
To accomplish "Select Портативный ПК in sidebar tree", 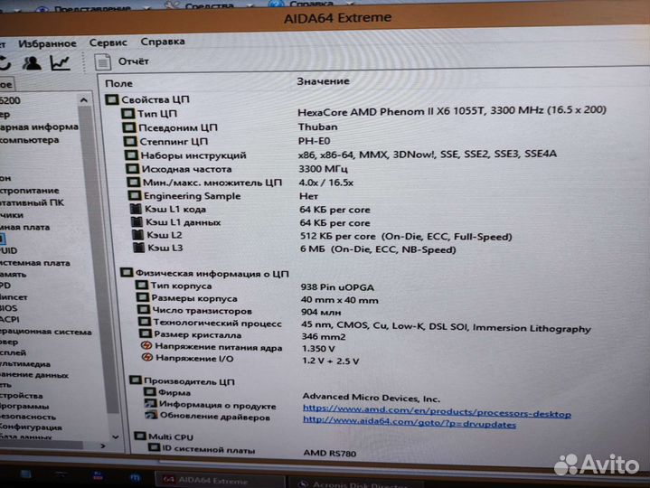I will coord(32,202).
